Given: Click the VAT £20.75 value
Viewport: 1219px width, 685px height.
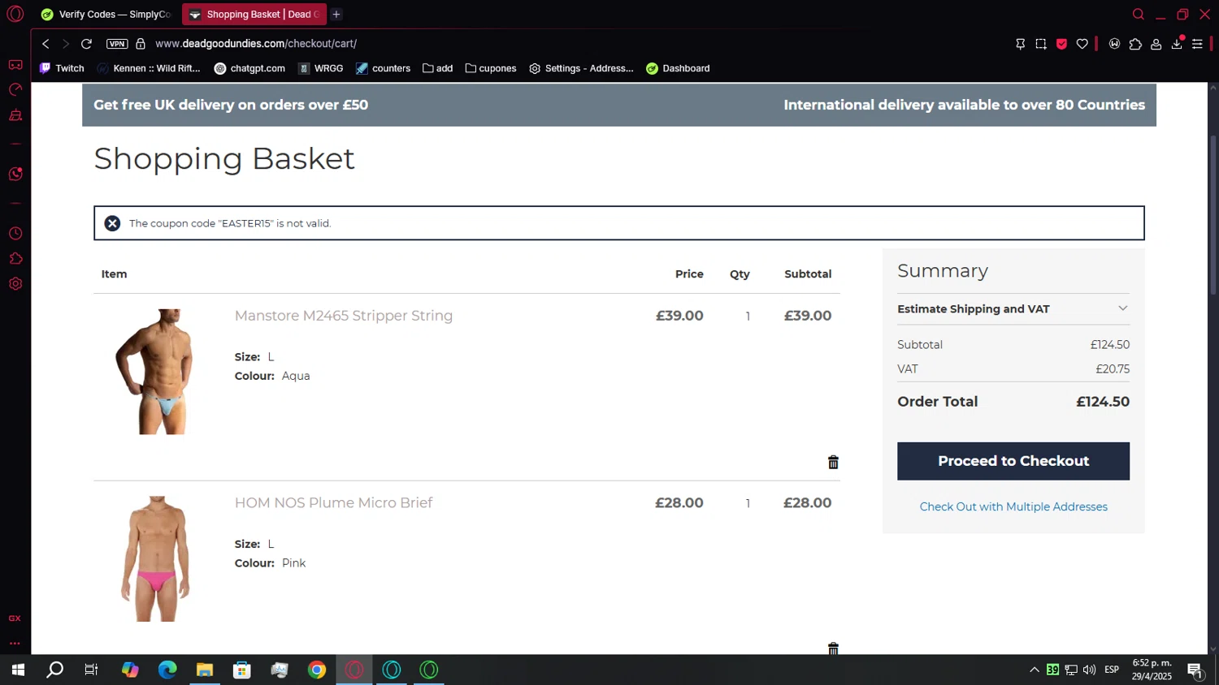Looking at the screenshot, I should click(1113, 368).
